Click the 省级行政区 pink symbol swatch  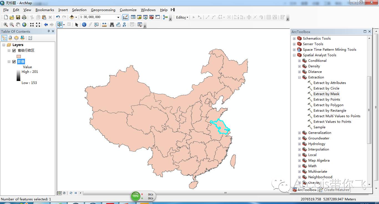(x=19, y=56)
